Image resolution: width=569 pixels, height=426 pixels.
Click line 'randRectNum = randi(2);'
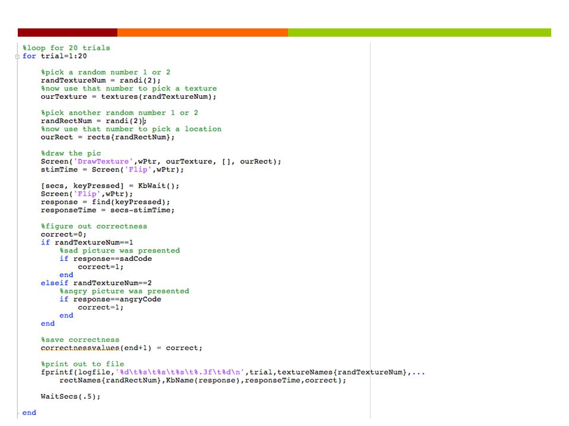tap(94, 121)
